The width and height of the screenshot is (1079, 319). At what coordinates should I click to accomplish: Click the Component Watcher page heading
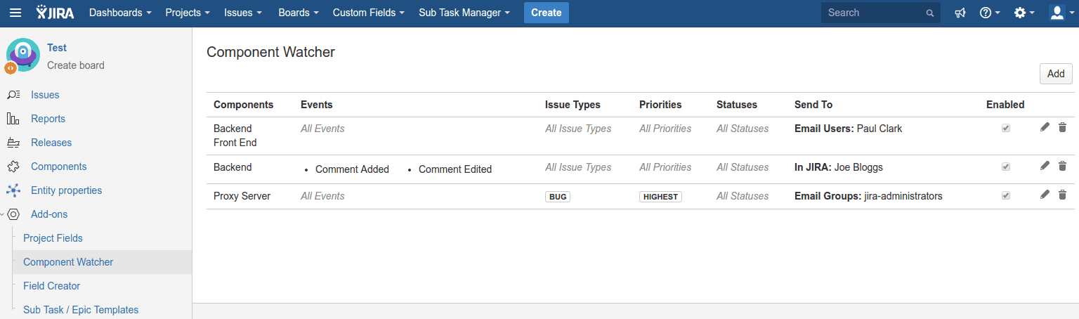[x=271, y=52]
